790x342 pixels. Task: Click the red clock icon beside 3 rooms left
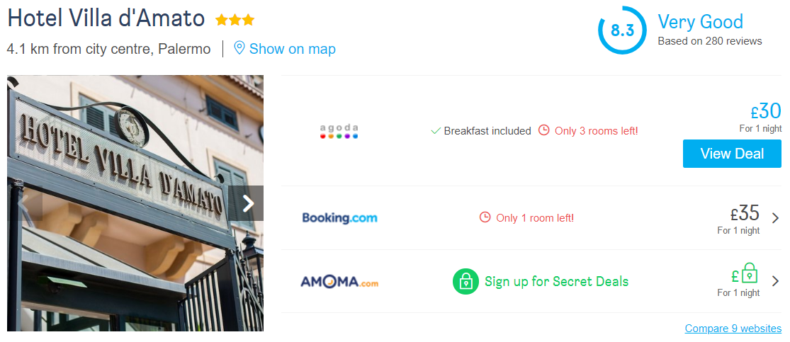coord(543,130)
